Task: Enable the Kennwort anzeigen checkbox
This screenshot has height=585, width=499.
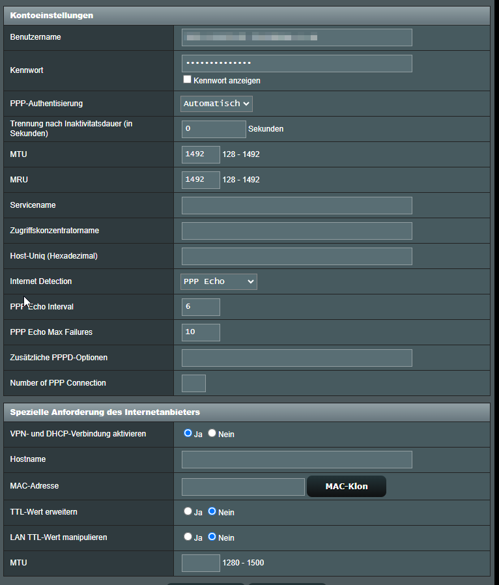Action: (x=187, y=79)
